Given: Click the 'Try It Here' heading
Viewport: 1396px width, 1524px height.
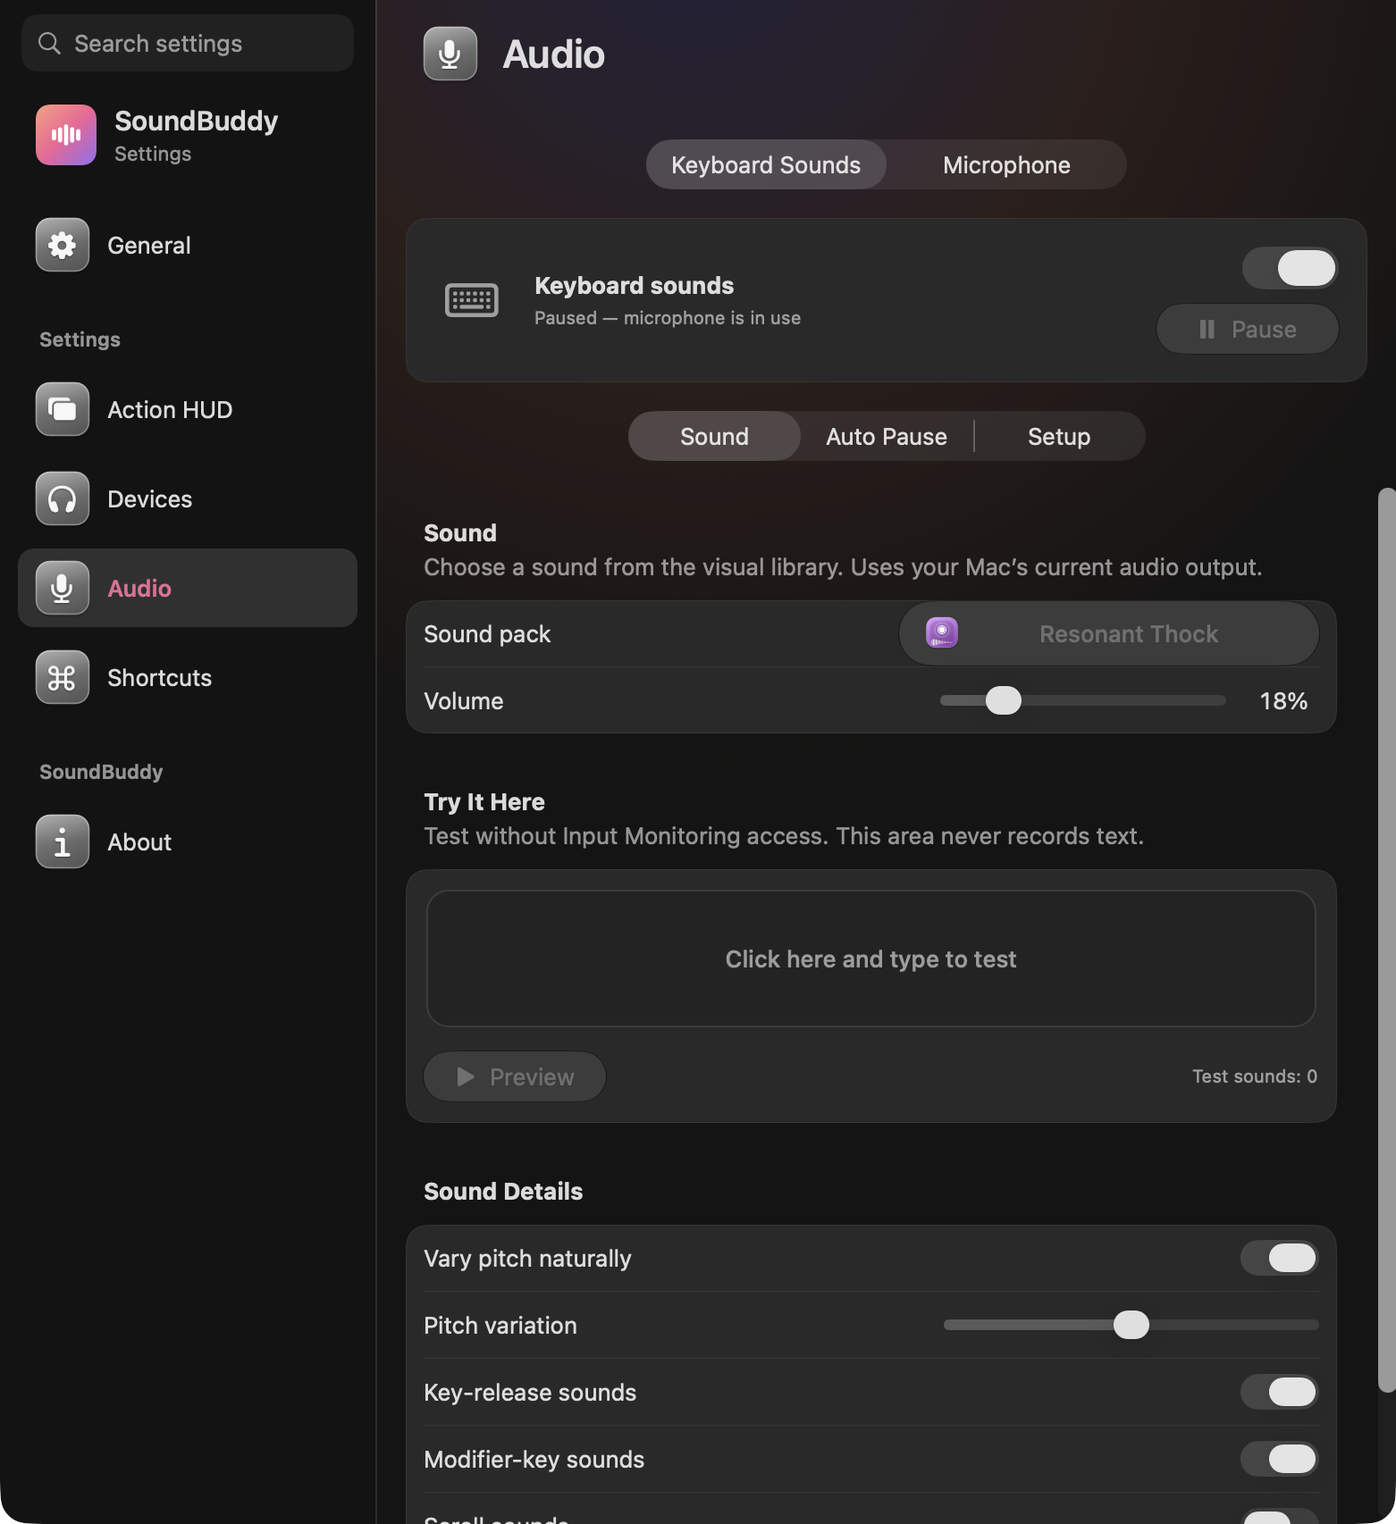Looking at the screenshot, I should [484, 801].
